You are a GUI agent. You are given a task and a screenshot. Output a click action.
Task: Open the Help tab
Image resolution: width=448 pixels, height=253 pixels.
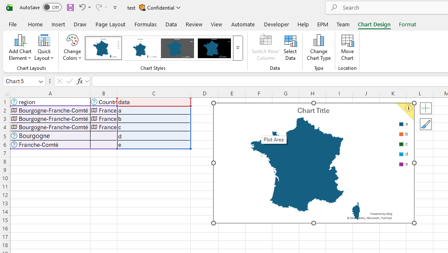coord(303,25)
